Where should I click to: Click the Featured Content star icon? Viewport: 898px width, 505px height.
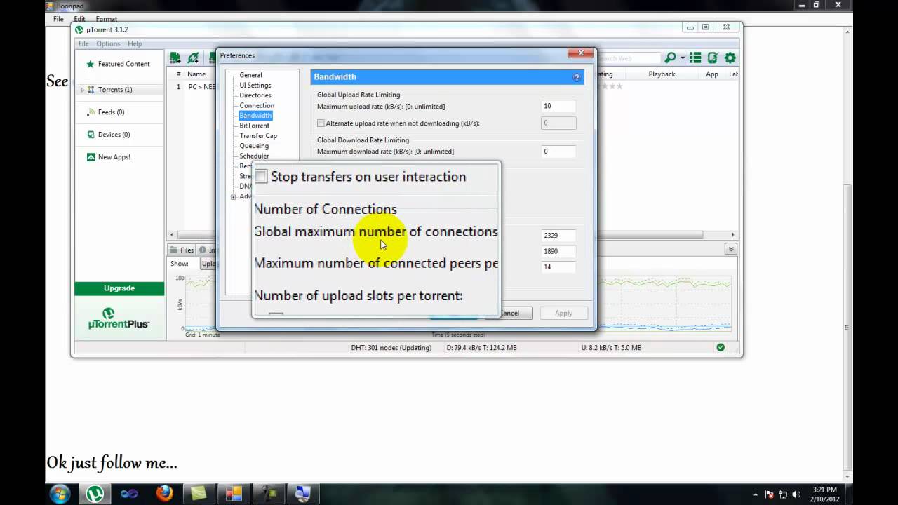tap(91, 64)
